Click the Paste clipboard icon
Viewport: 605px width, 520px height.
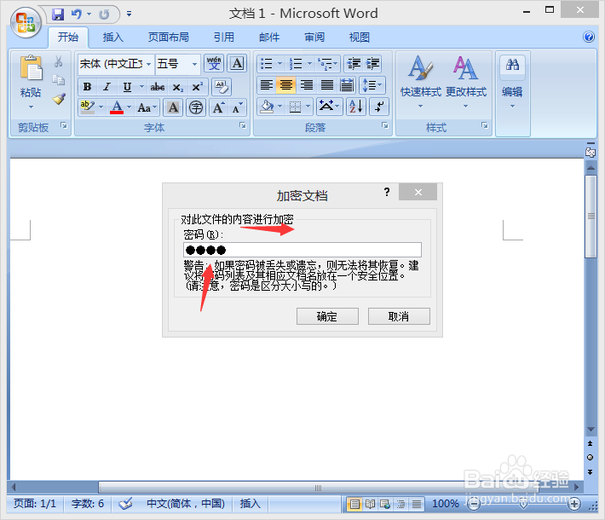tap(31, 69)
